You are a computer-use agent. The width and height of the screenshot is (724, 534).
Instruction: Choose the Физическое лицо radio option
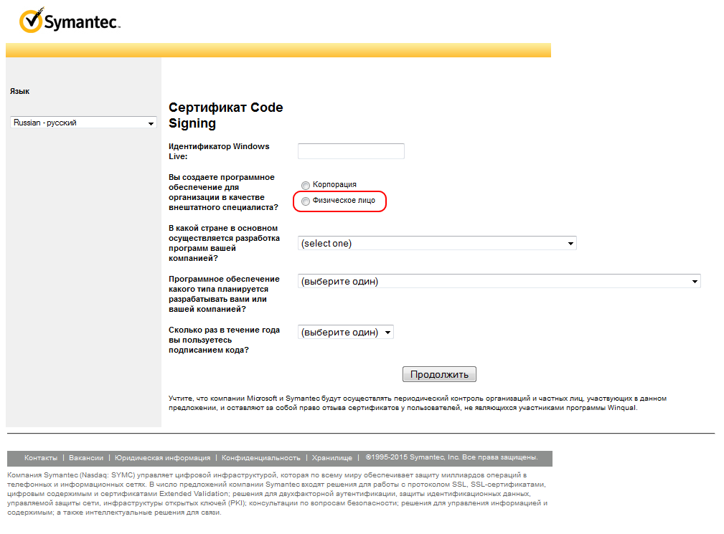point(306,201)
